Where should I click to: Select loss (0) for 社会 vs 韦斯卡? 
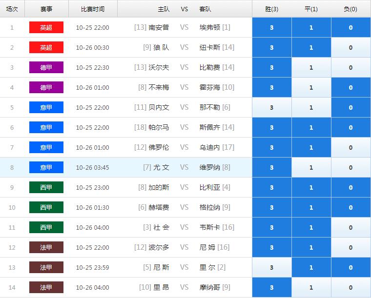point(350,228)
